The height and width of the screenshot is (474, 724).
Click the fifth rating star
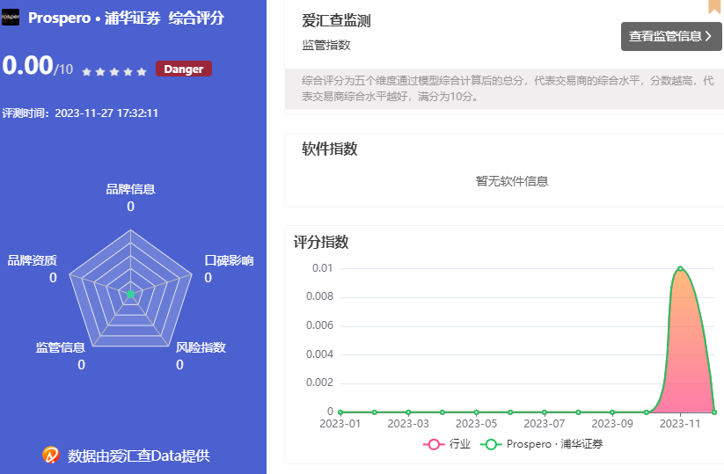click(142, 71)
